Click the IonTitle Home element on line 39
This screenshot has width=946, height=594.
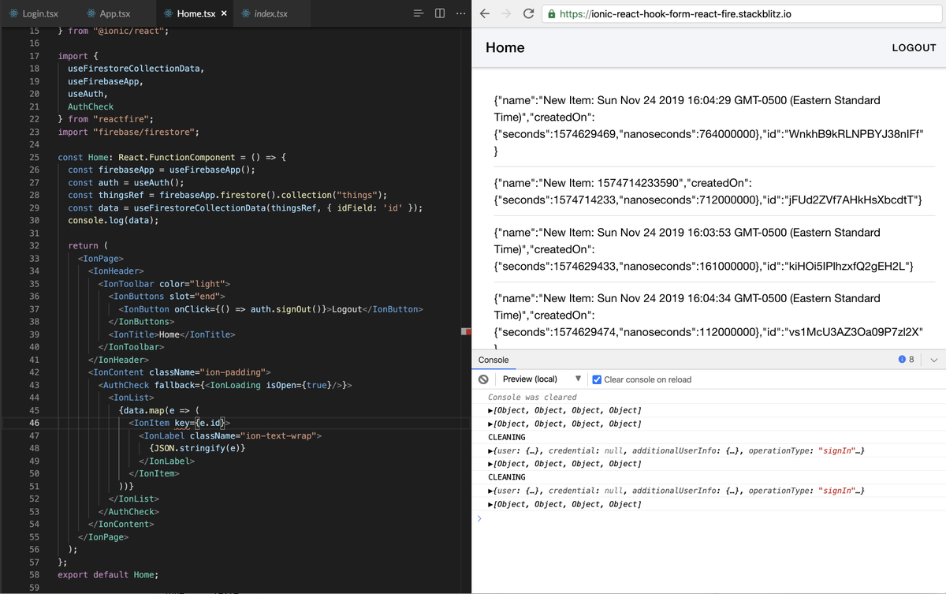pos(172,334)
